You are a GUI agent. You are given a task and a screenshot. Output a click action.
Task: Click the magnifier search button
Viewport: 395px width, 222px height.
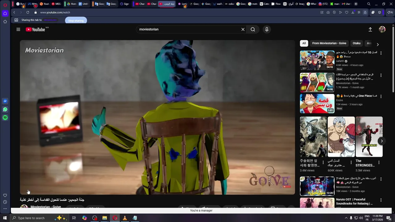click(x=253, y=29)
